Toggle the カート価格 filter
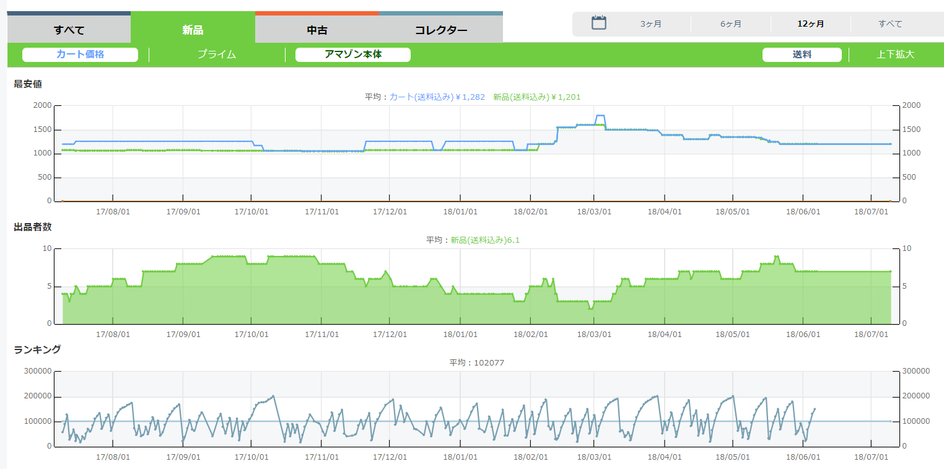Image resolution: width=944 pixels, height=469 pixels. (x=80, y=55)
